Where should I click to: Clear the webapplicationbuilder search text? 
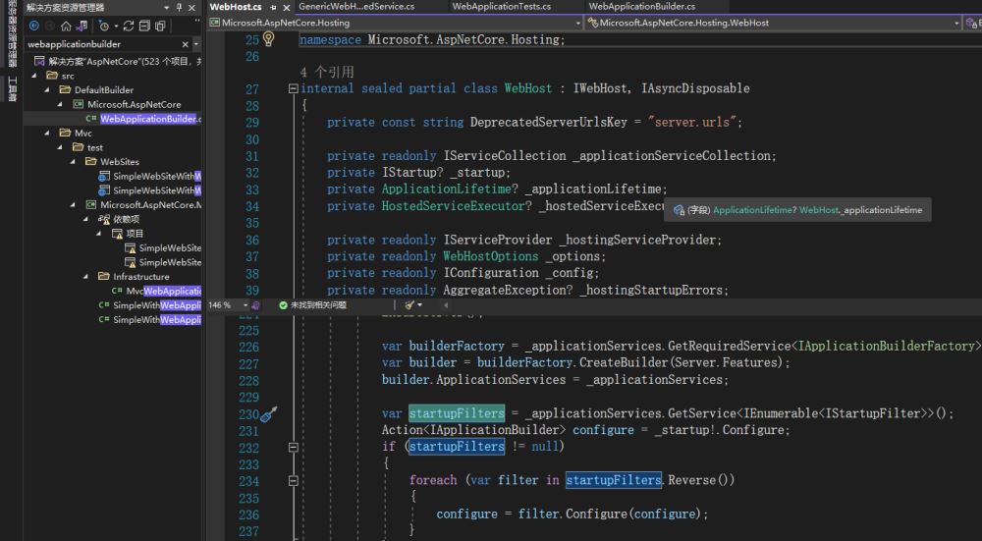(185, 44)
